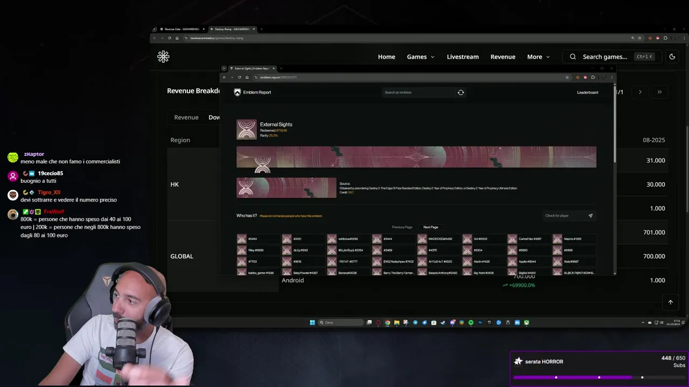Image resolution: width=689 pixels, height=387 pixels.
Task: Open Xbox app from the taskbar
Action: coord(526,322)
